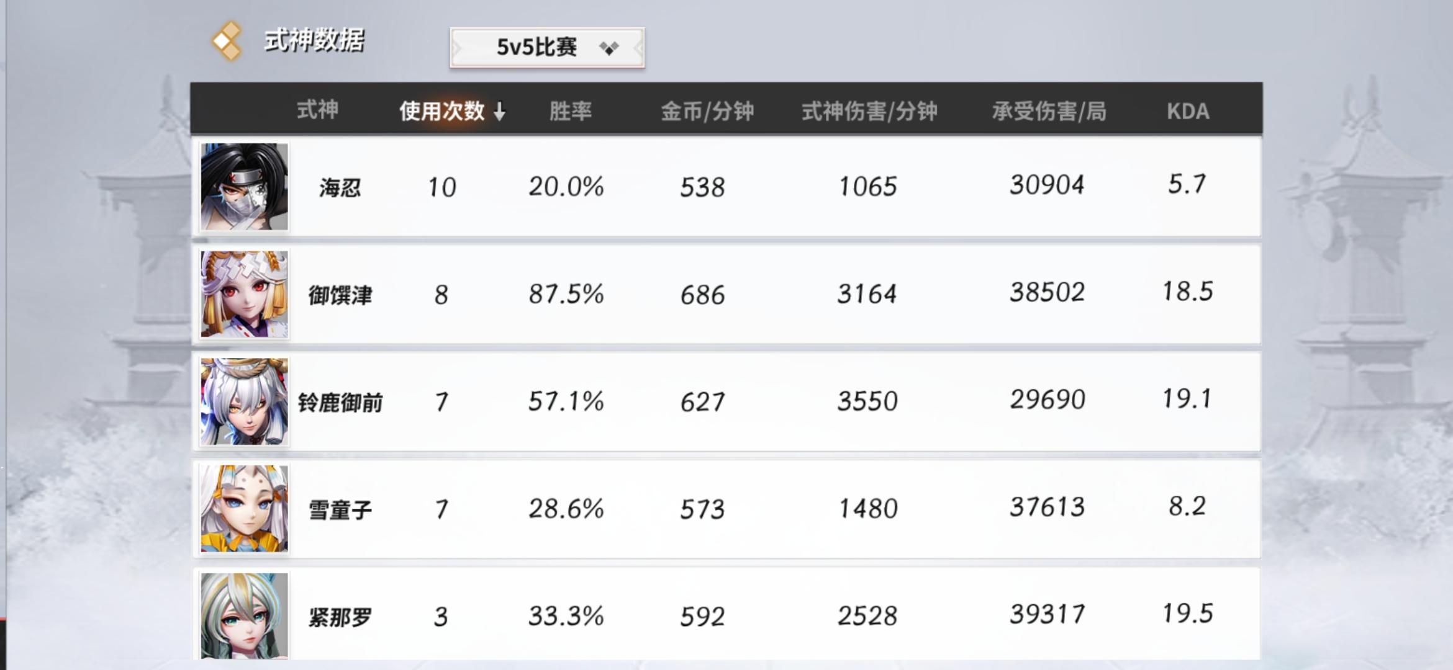This screenshot has height=670, width=1453.
Task: Click the 御馔津 name in the table
Action: (x=340, y=295)
